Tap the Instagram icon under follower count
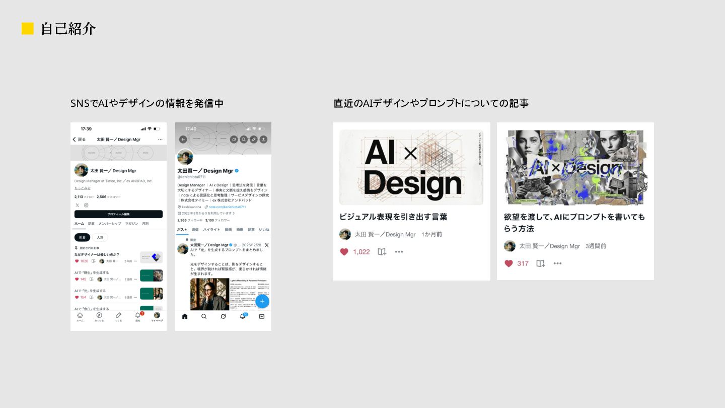The width and height of the screenshot is (725, 408). coord(86,205)
